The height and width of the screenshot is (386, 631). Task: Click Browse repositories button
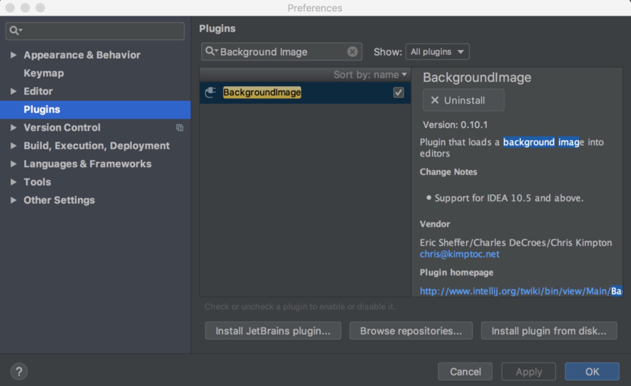coord(411,331)
